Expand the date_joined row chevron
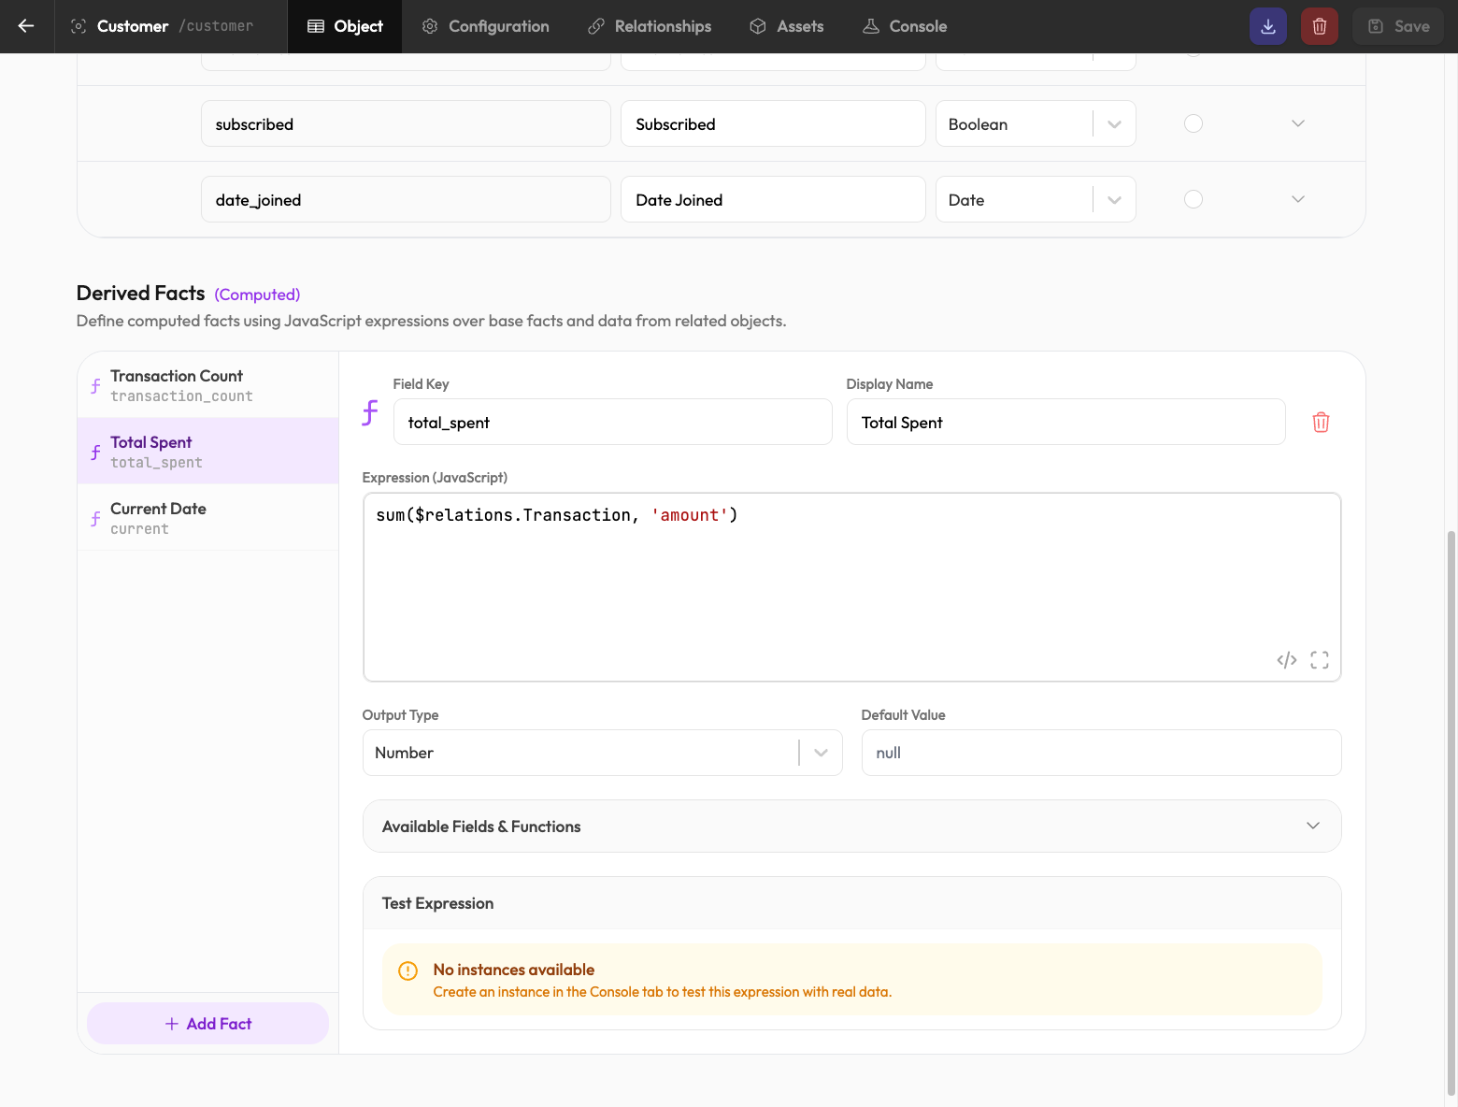The image size is (1458, 1107). click(x=1297, y=199)
